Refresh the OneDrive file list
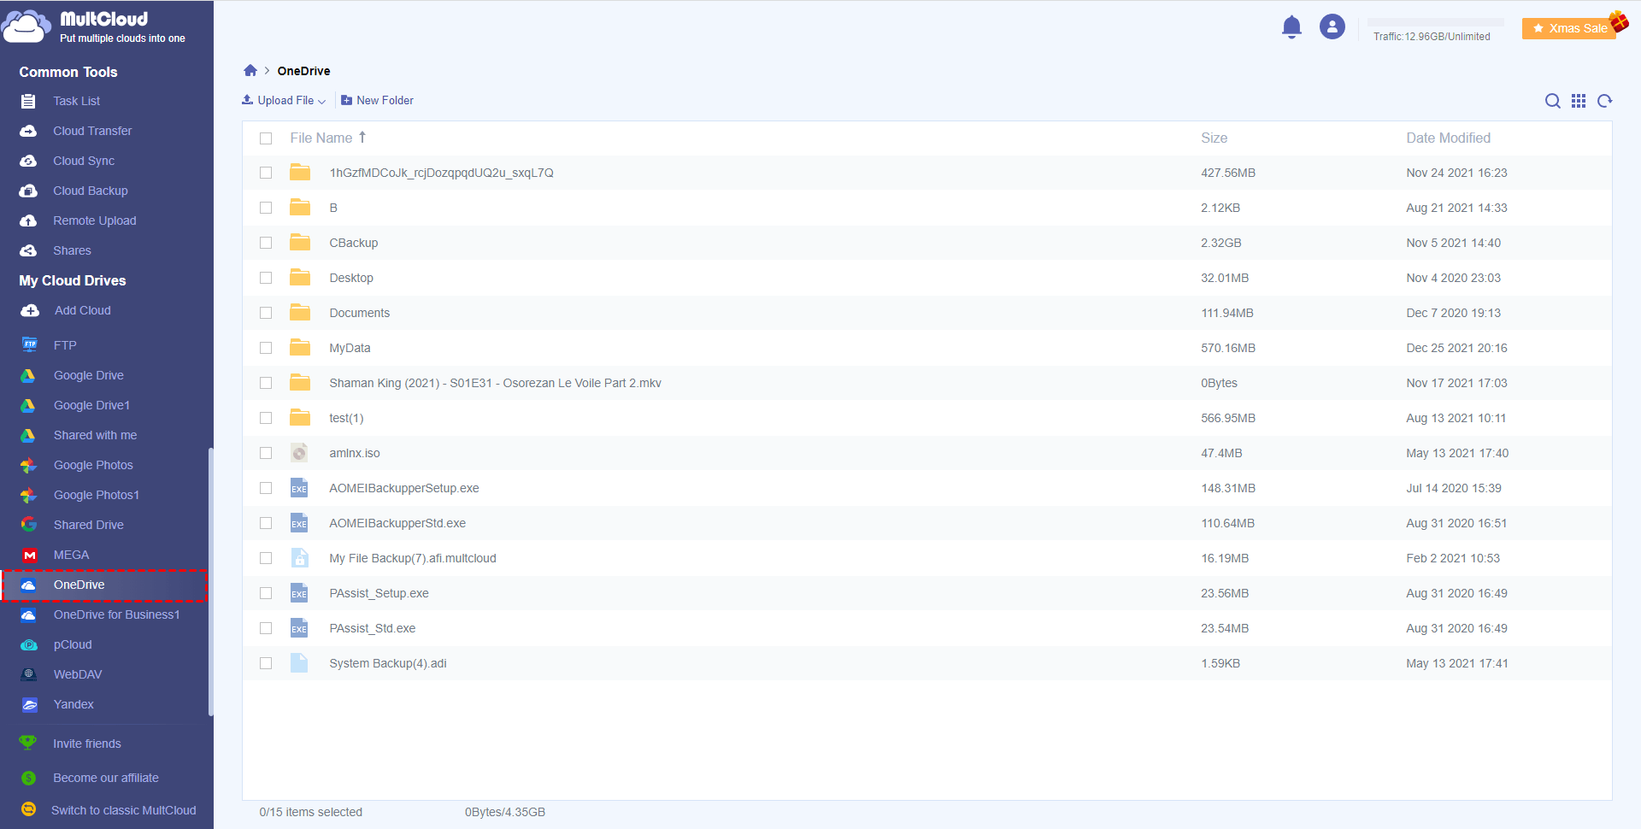Screen dimensions: 1641x829 click(1605, 101)
